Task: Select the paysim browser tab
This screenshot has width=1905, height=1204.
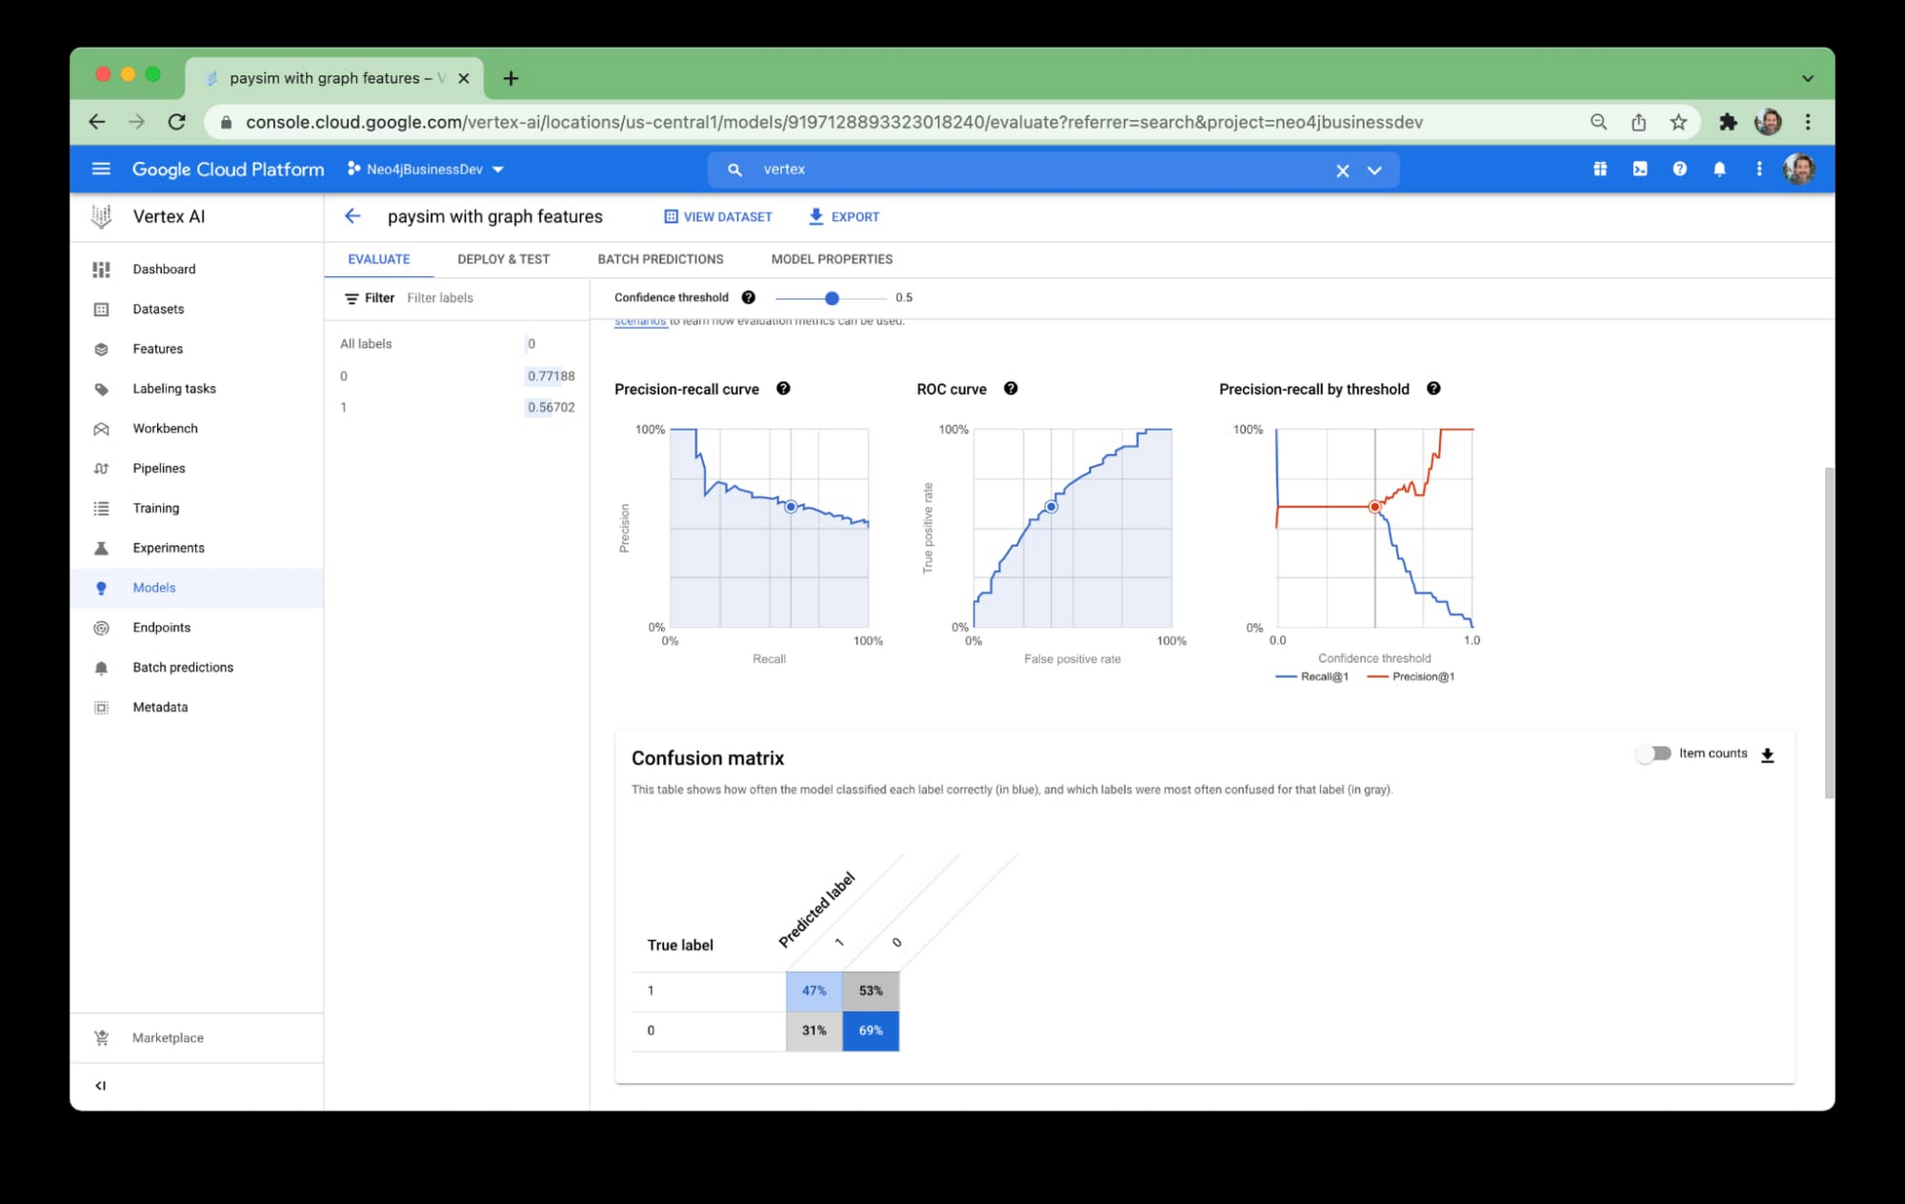Action: (335, 78)
